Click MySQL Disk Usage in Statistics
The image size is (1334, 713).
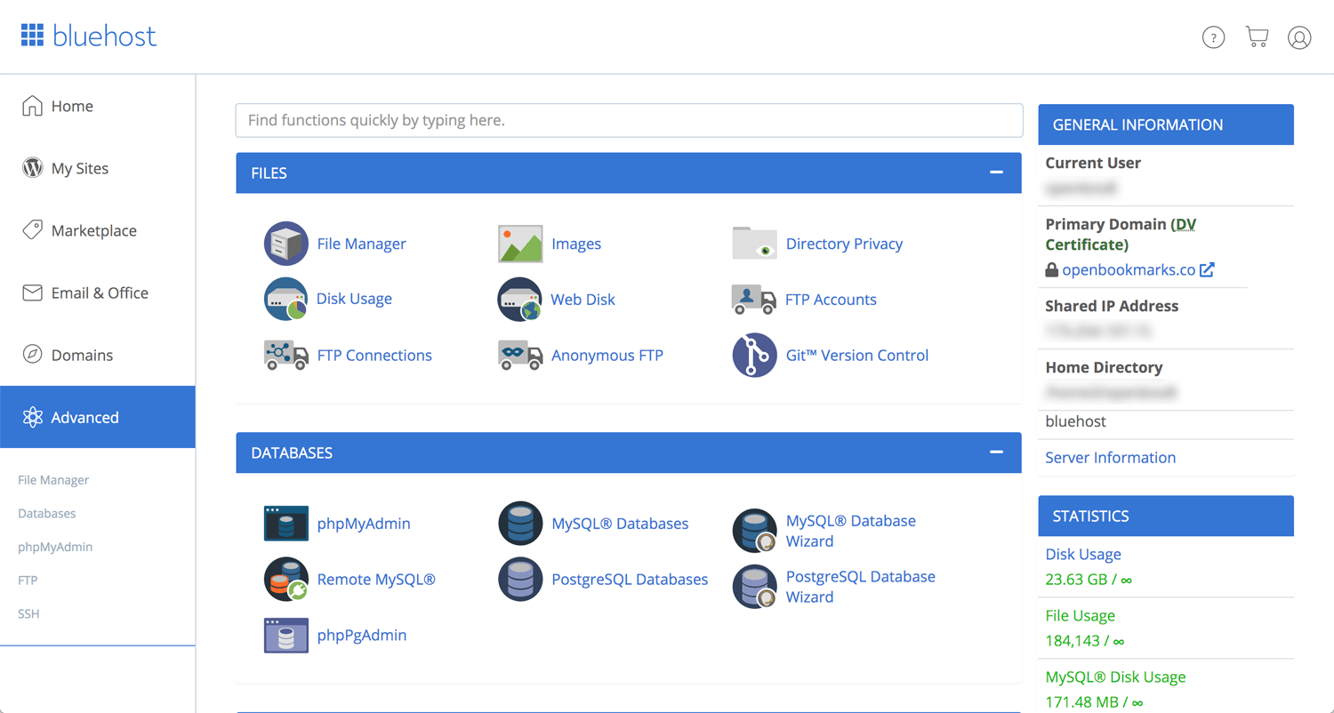(1115, 677)
